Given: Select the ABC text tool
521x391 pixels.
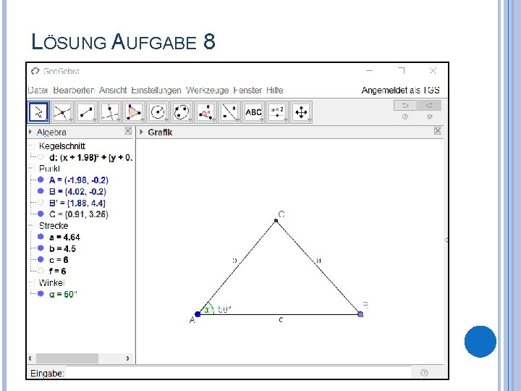Looking at the screenshot, I should pos(253,112).
